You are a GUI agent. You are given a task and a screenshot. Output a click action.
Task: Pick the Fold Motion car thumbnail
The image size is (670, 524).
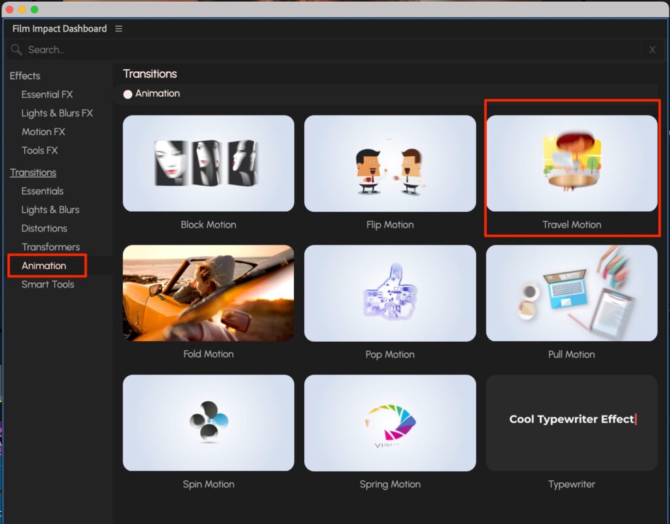coord(208,293)
